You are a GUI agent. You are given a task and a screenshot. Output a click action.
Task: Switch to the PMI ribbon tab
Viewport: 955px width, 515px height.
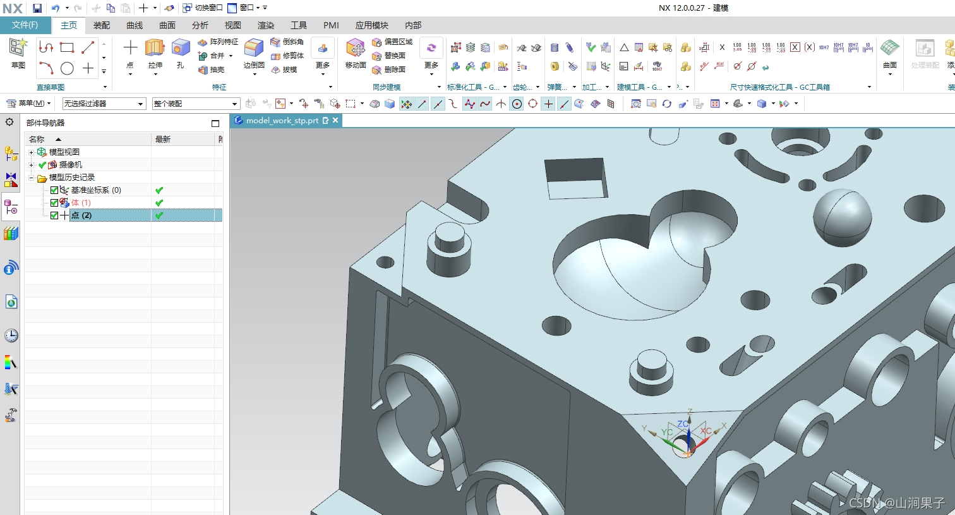coord(331,25)
